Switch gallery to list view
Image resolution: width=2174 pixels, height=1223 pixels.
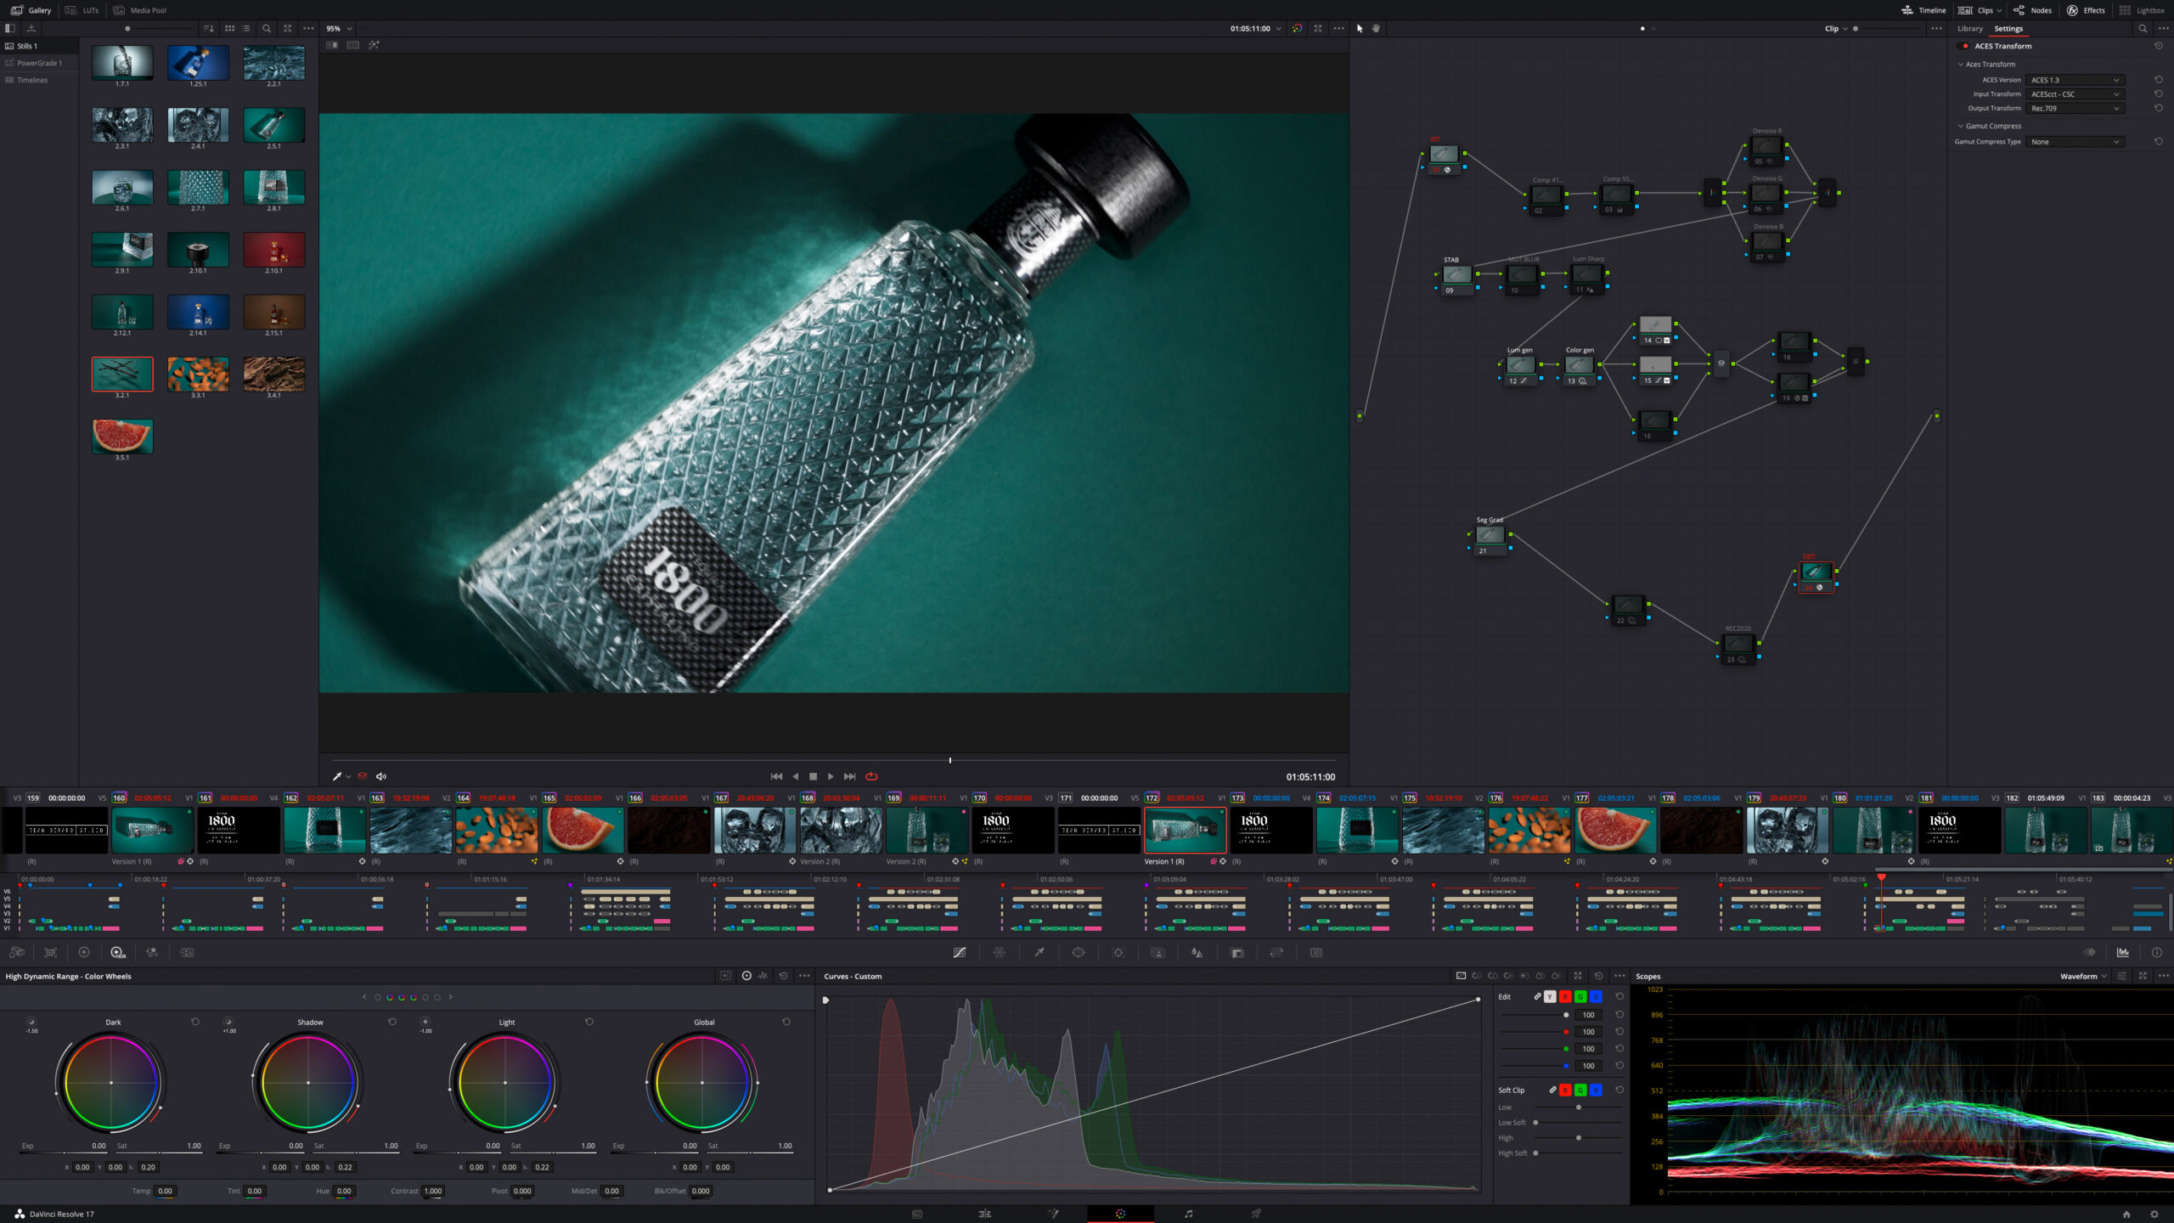click(x=246, y=28)
